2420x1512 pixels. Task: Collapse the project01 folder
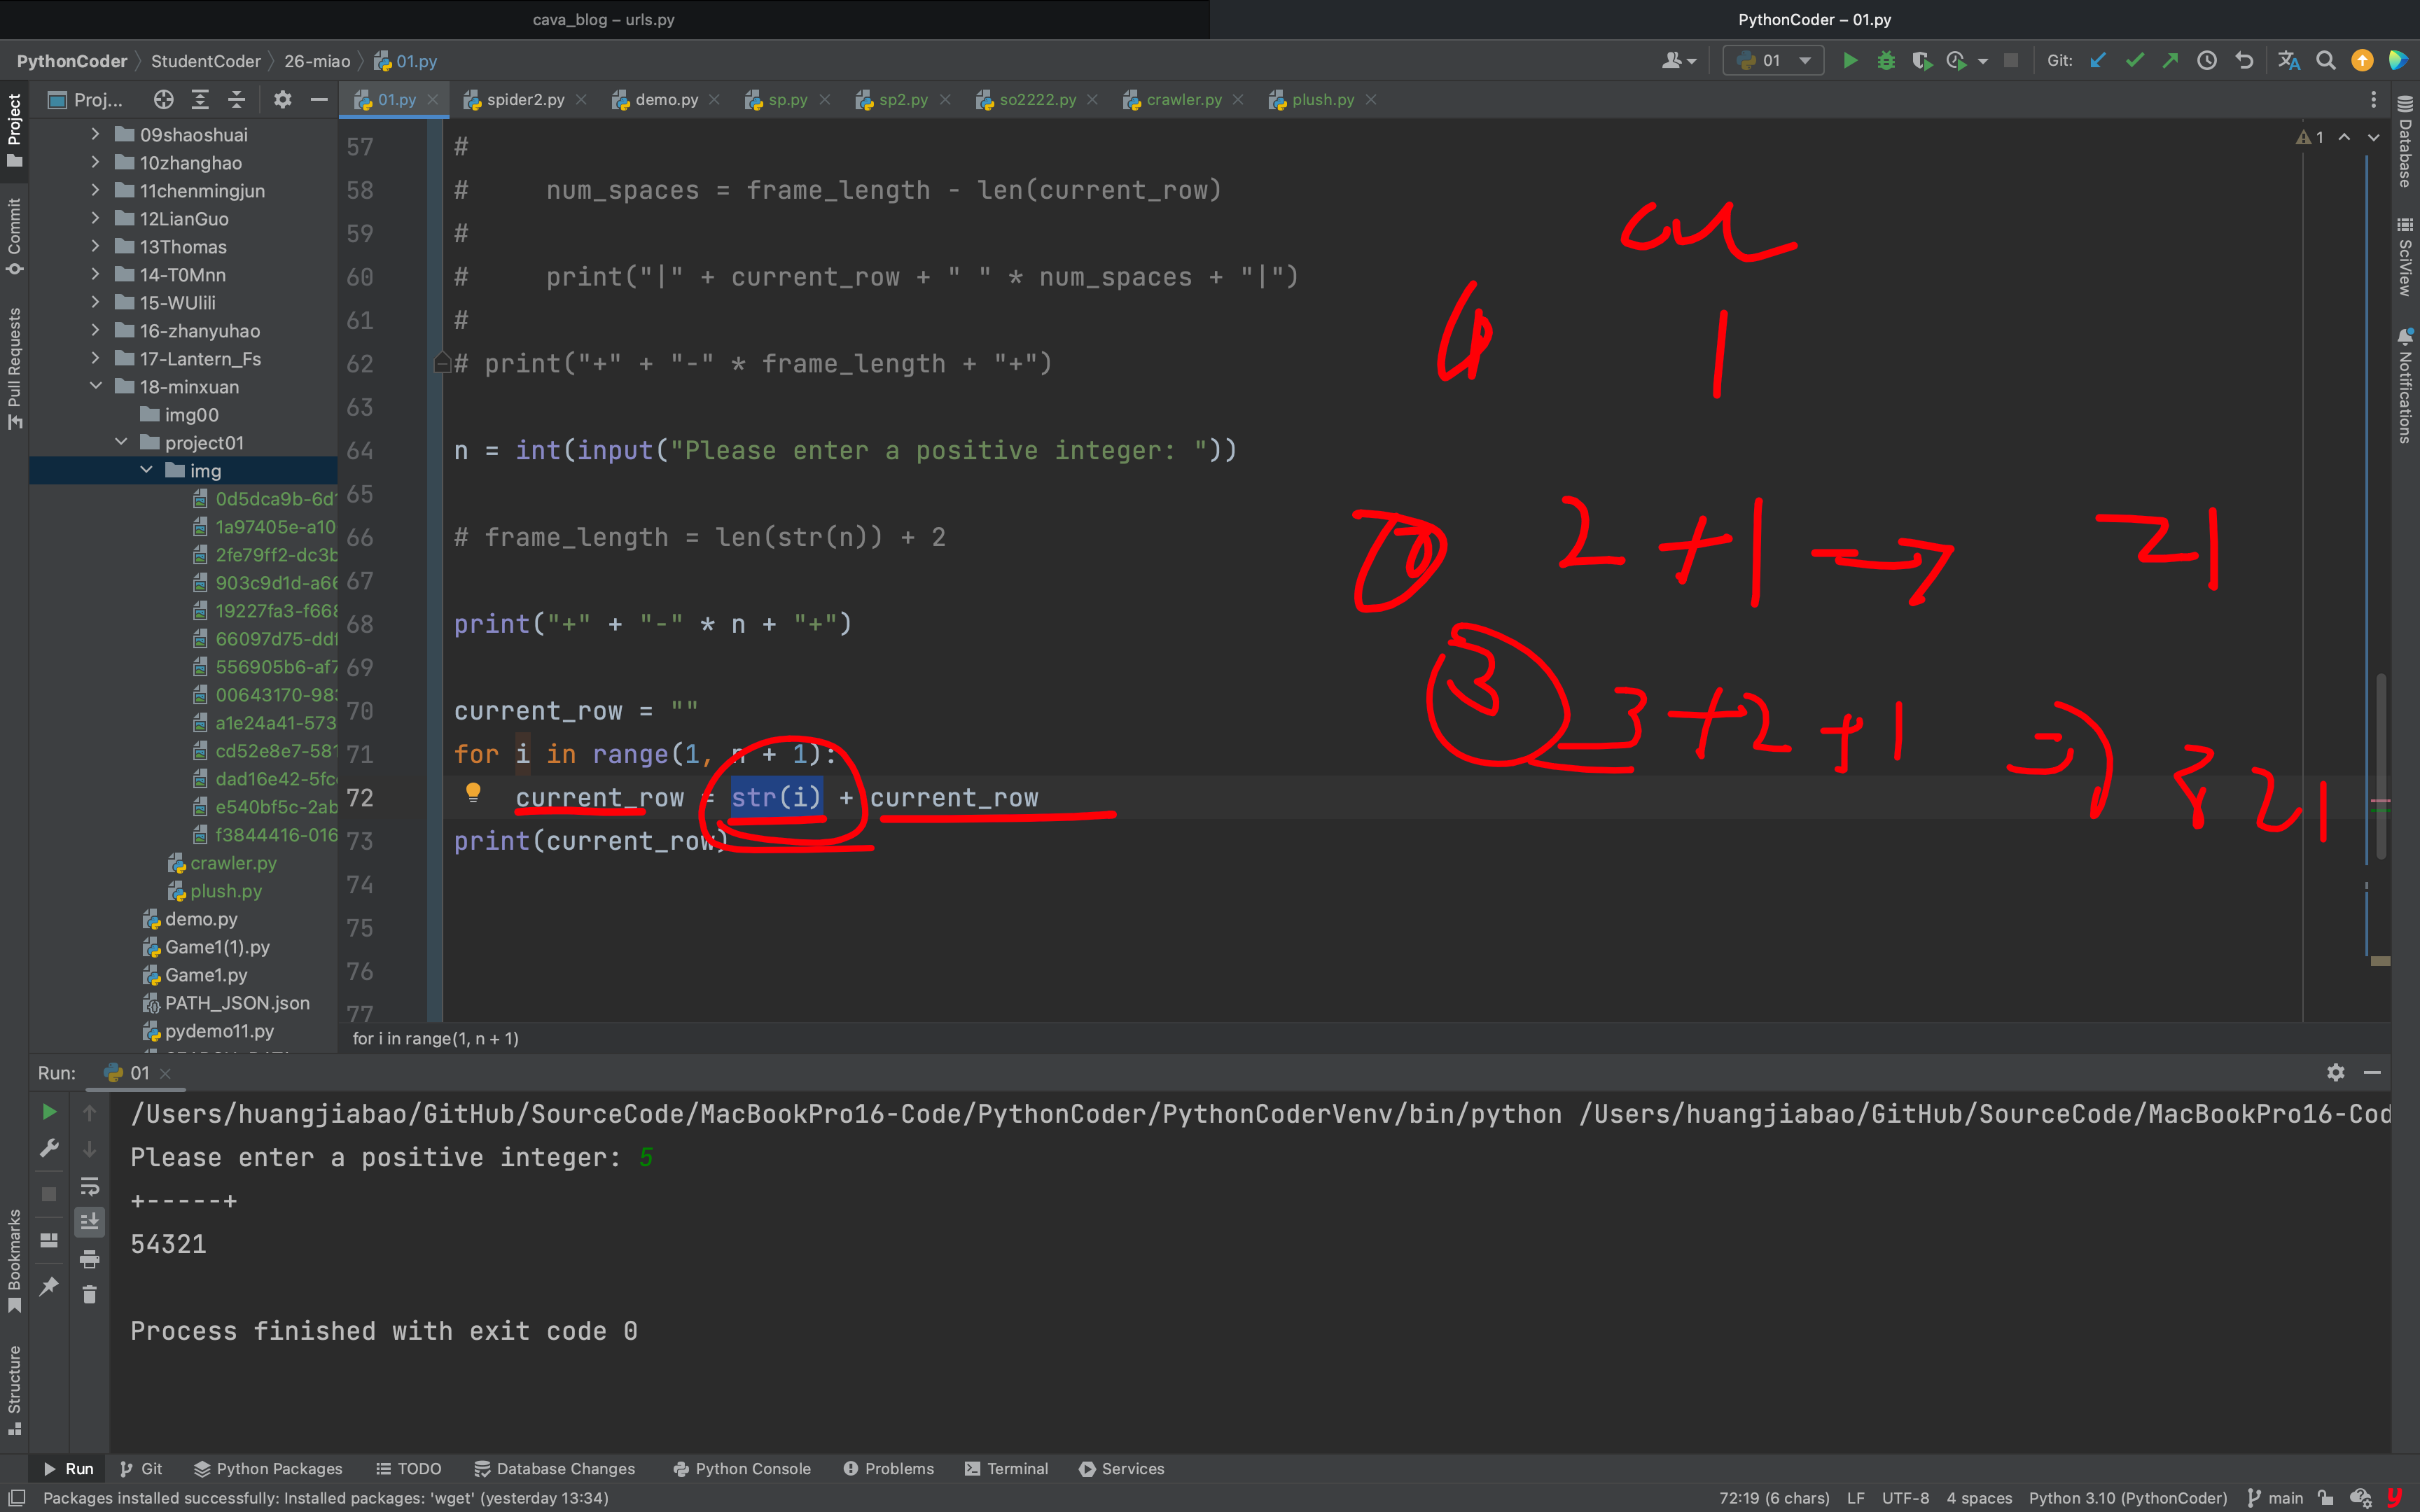pos(120,442)
